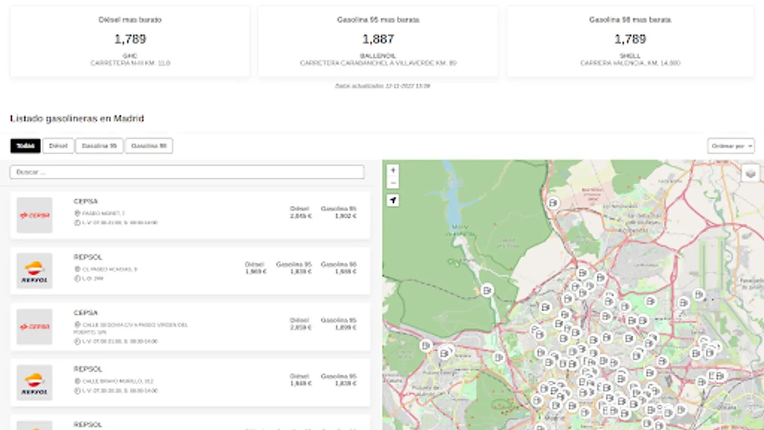Click the CEPSA logo for Paseo Moret station

click(x=34, y=215)
